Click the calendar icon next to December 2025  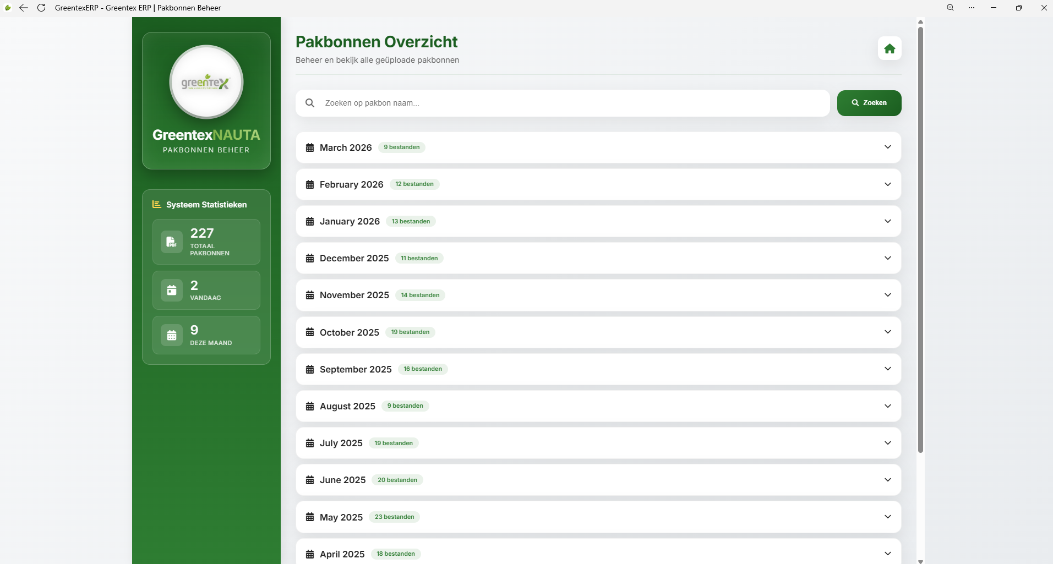(310, 258)
